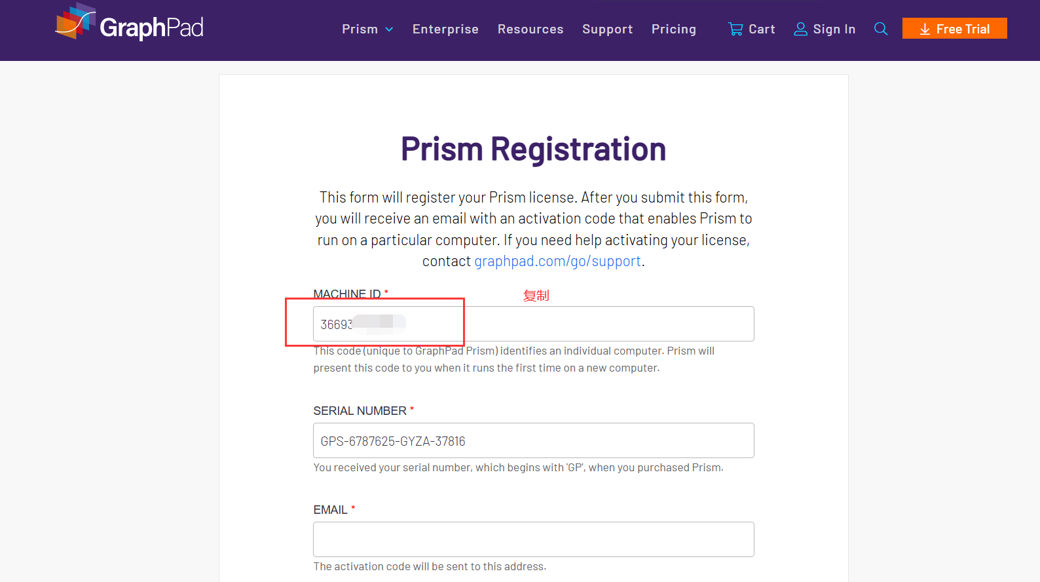1040x582 pixels.
Task: Click into the Serial Number field
Action: [533, 440]
